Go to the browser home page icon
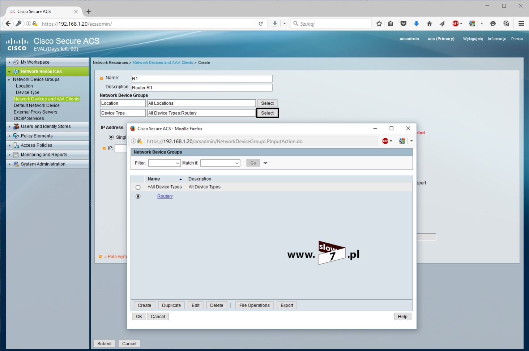 coord(429,24)
